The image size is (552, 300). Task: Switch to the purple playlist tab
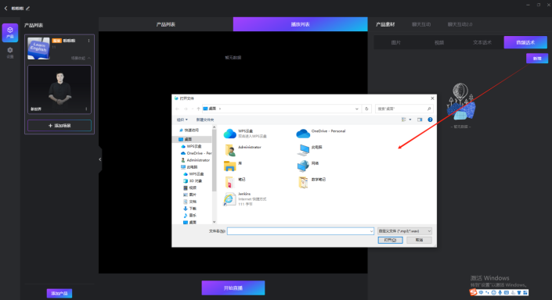(301, 24)
